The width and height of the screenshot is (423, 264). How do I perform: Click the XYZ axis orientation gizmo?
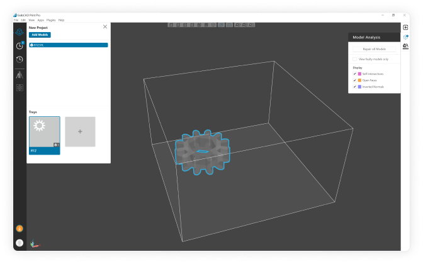[34, 245]
